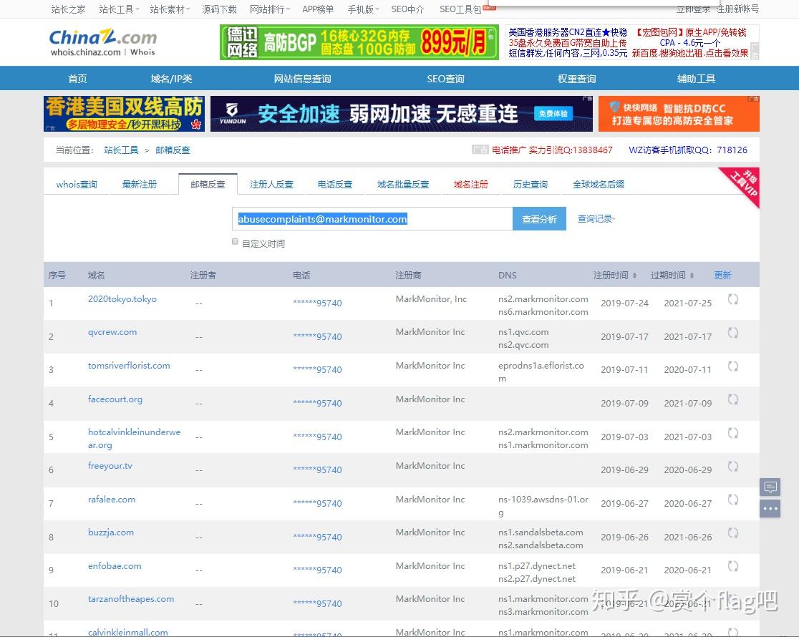Click 邮箱反查 in the breadcrumb
The width and height of the screenshot is (799, 637).
[173, 150]
